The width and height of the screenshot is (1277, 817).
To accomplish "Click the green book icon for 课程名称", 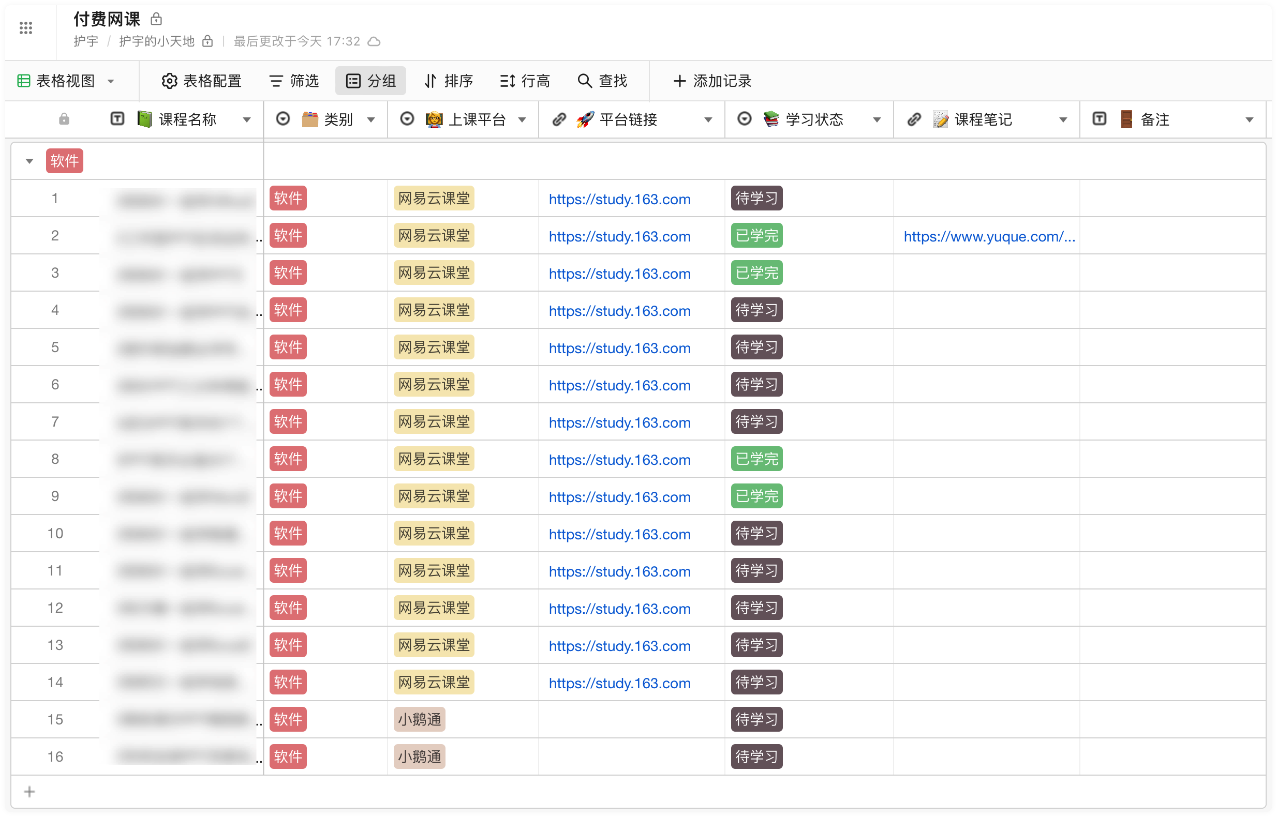I will click(144, 119).
